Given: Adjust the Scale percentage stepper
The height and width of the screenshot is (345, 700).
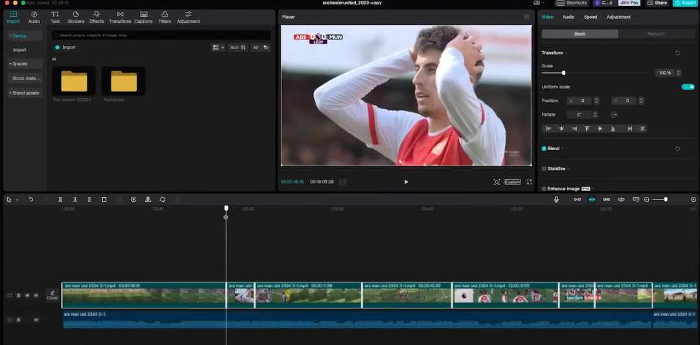Looking at the screenshot, I should (679, 73).
